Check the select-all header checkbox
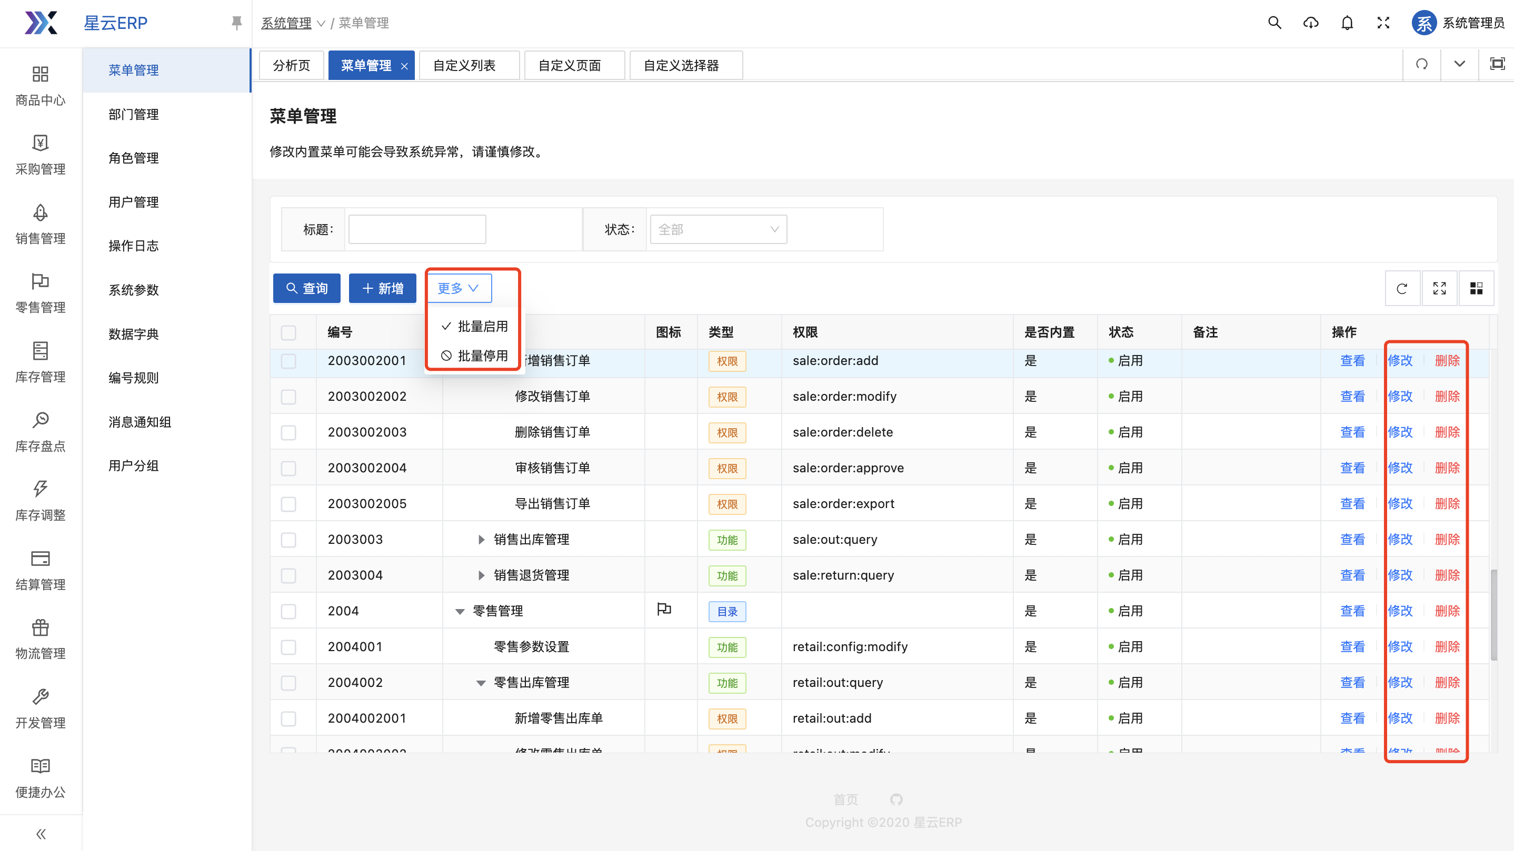 point(288,332)
